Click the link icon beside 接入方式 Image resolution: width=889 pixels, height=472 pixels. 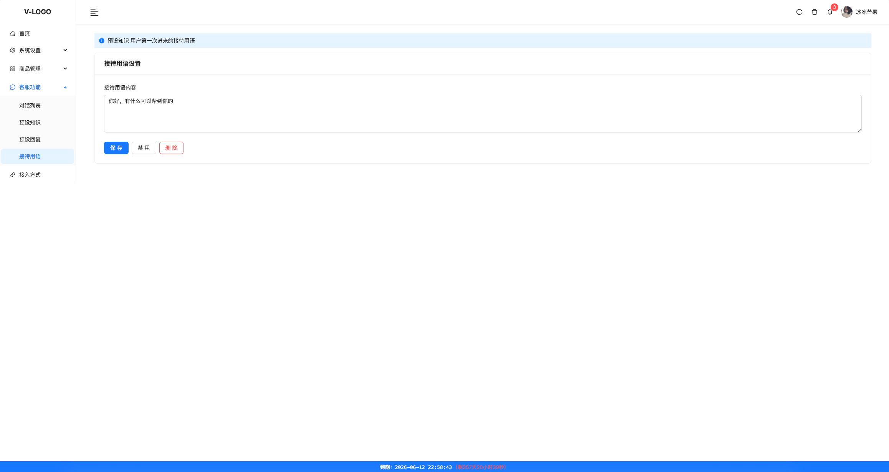pos(13,175)
